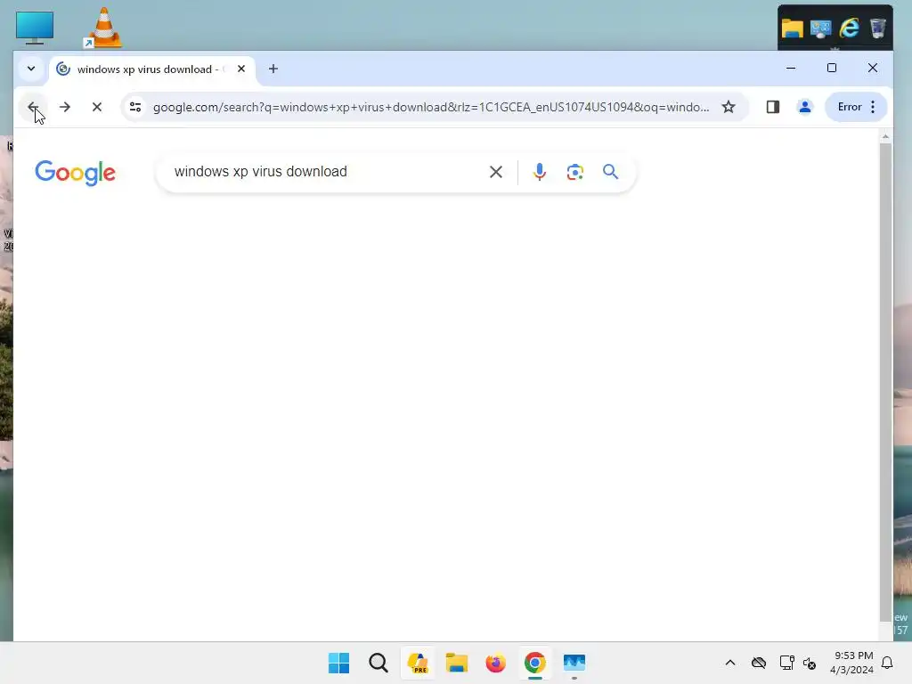Image resolution: width=912 pixels, height=684 pixels.
Task: Open the Recycle Bin icon
Action: 877,28
